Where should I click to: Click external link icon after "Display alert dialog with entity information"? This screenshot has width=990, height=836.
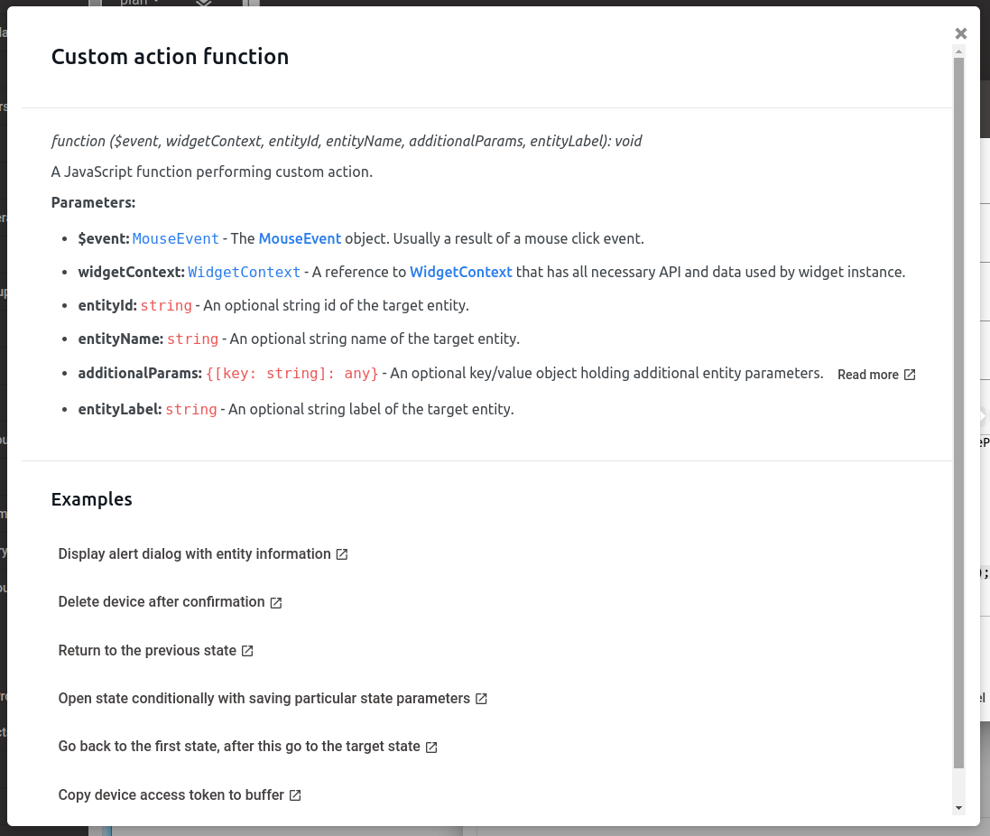click(x=340, y=553)
